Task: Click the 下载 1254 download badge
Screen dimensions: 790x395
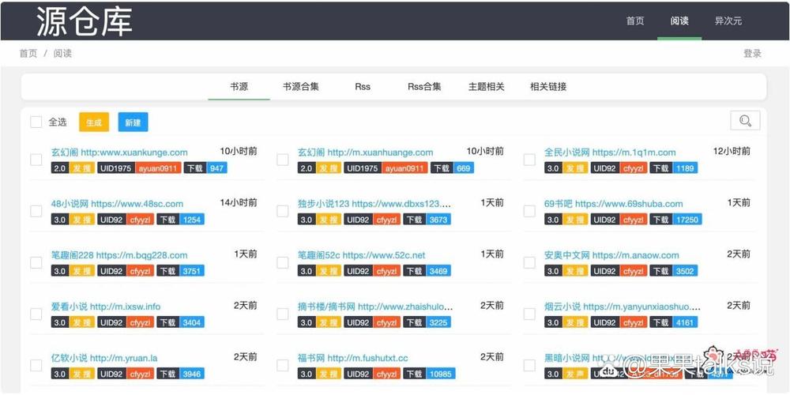Action: pos(180,220)
